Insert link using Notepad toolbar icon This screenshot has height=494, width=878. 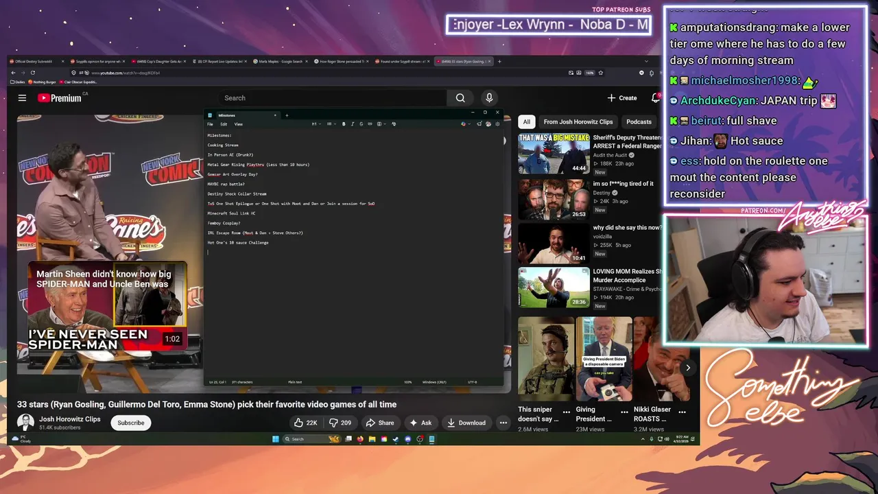coord(370,124)
